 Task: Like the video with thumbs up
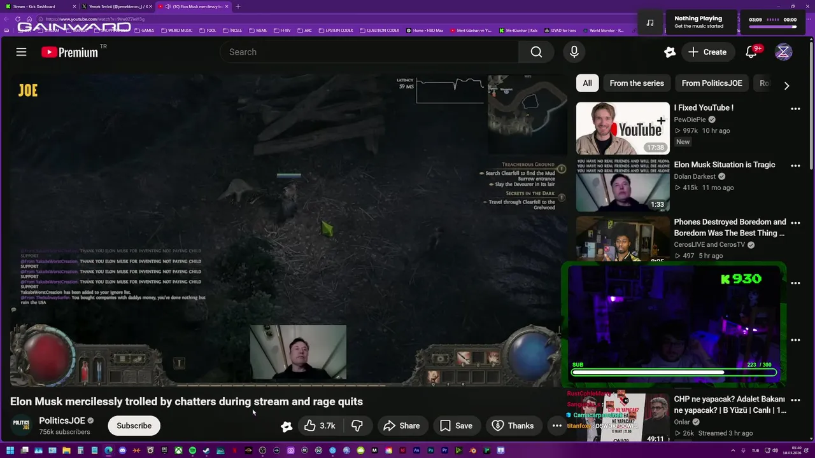click(320, 426)
